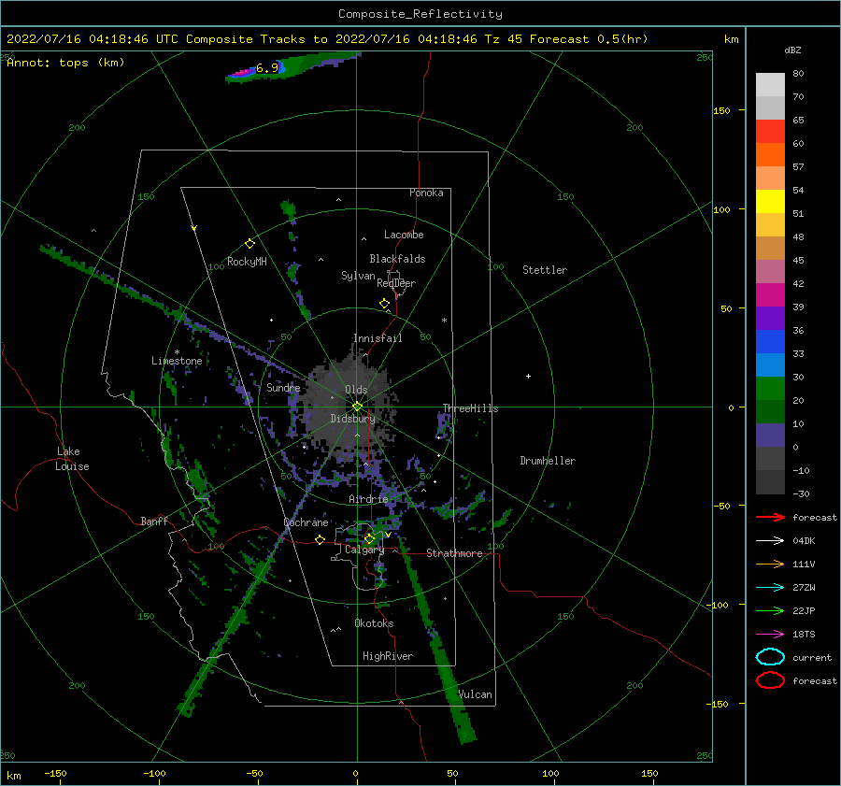
Task: Click the Composite_Reflectivity title
Action: tap(420, 14)
